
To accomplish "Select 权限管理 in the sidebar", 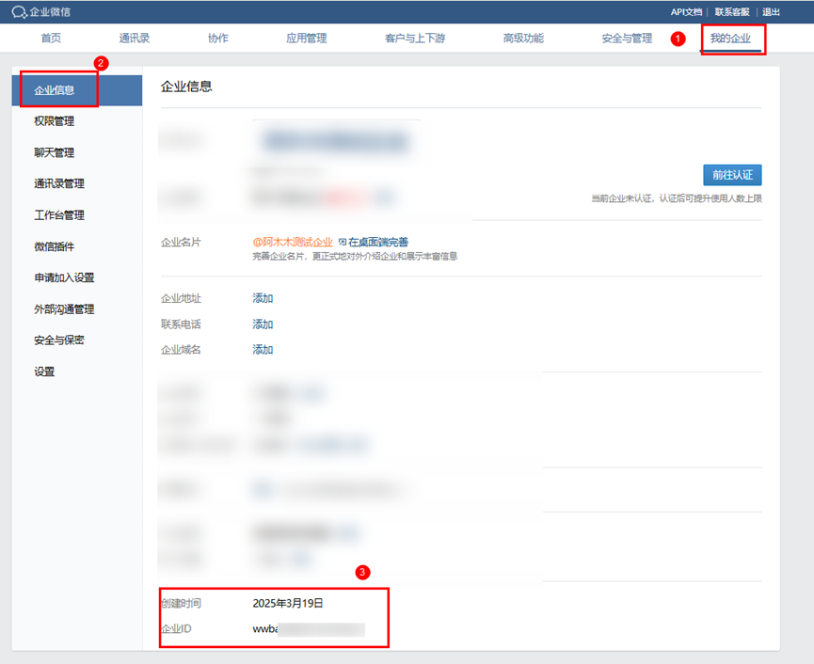I will click(x=54, y=121).
